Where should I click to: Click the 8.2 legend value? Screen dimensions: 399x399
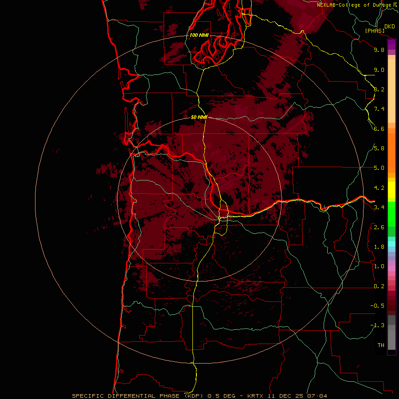(379, 89)
